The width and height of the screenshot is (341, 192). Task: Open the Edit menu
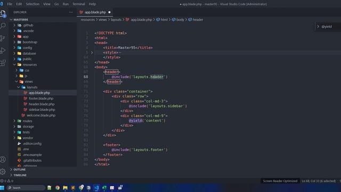tap(19, 4)
